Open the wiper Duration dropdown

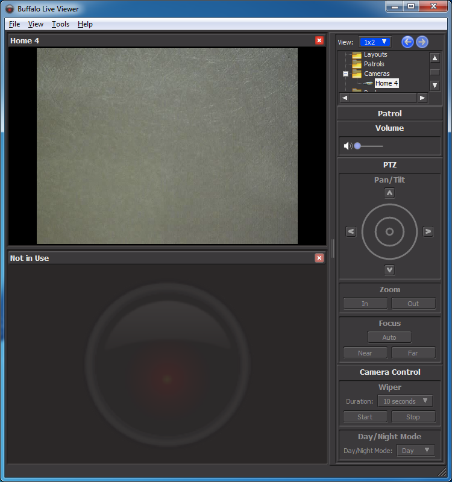(x=405, y=401)
